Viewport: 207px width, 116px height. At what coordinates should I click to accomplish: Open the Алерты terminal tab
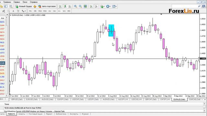[22, 114]
